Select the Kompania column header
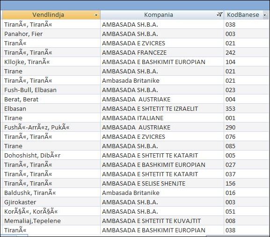 pos(162,15)
